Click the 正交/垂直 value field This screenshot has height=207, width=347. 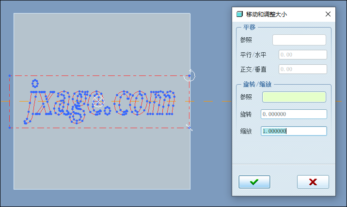(x=303, y=69)
